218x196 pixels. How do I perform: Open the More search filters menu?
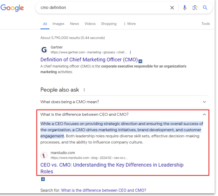pos(130,24)
